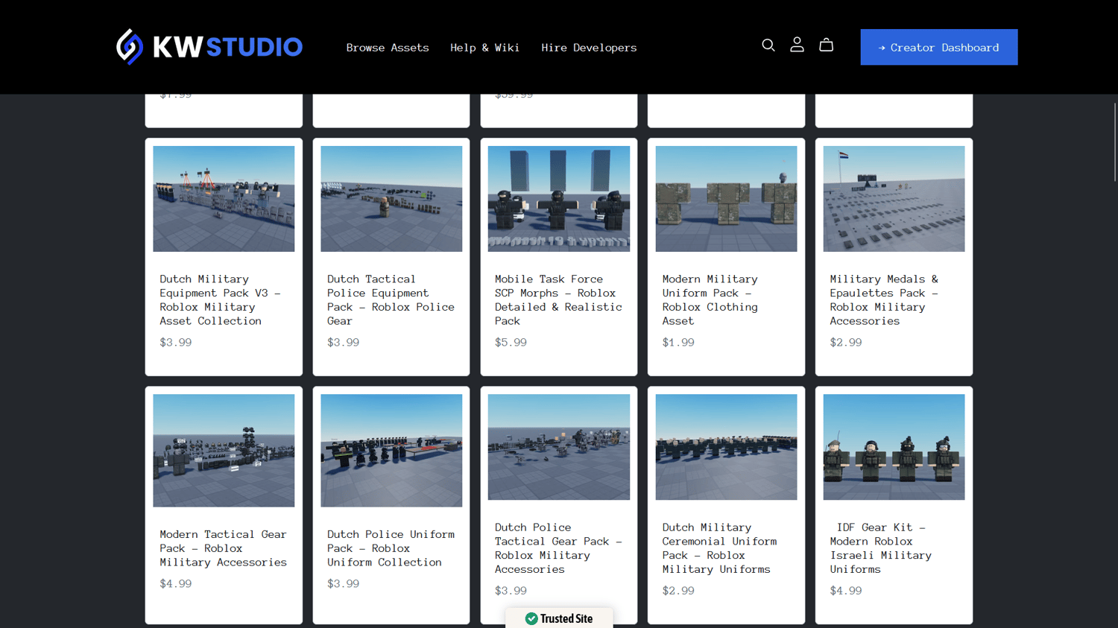Click the $5.99 price of Mobile Task Force
This screenshot has width=1118, height=628.
pyautogui.click(x=511, y=343)
